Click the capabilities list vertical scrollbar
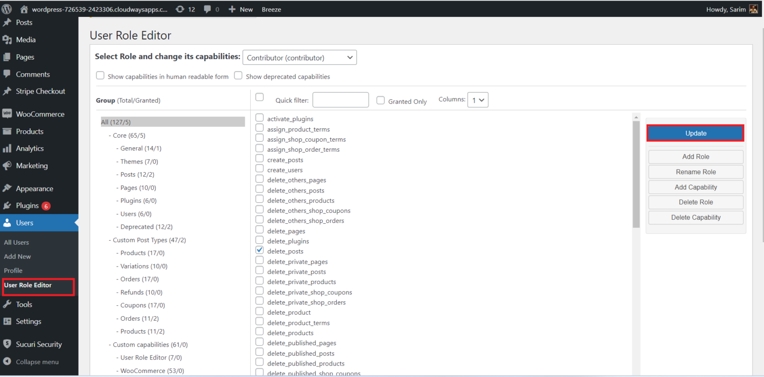Image resolution: width=764 pixels, height=377 pixels. coord(636,174)
